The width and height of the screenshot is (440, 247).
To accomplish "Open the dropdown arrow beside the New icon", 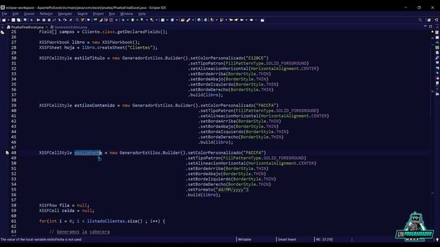I will [8, 20].
